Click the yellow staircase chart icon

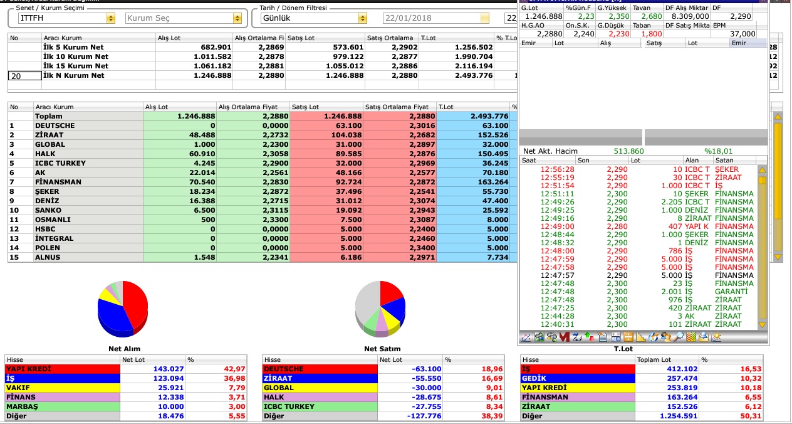[x=641, y=337]
